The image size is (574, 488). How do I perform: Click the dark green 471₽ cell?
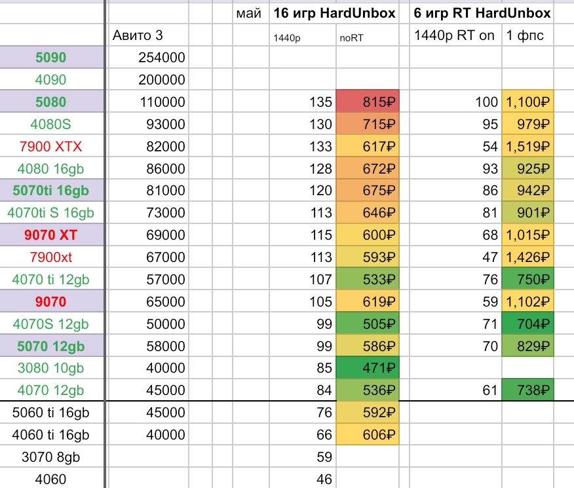click(368, 367)
